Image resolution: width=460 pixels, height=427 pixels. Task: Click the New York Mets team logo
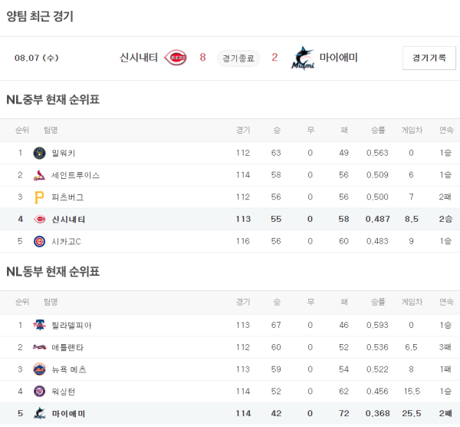click(39, 369)
